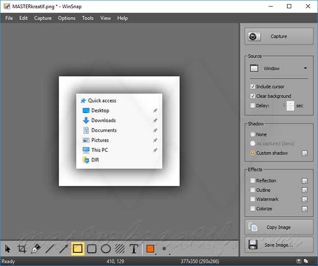Open the File menu
Screen dimensions: 318x266
coord(9,18)
